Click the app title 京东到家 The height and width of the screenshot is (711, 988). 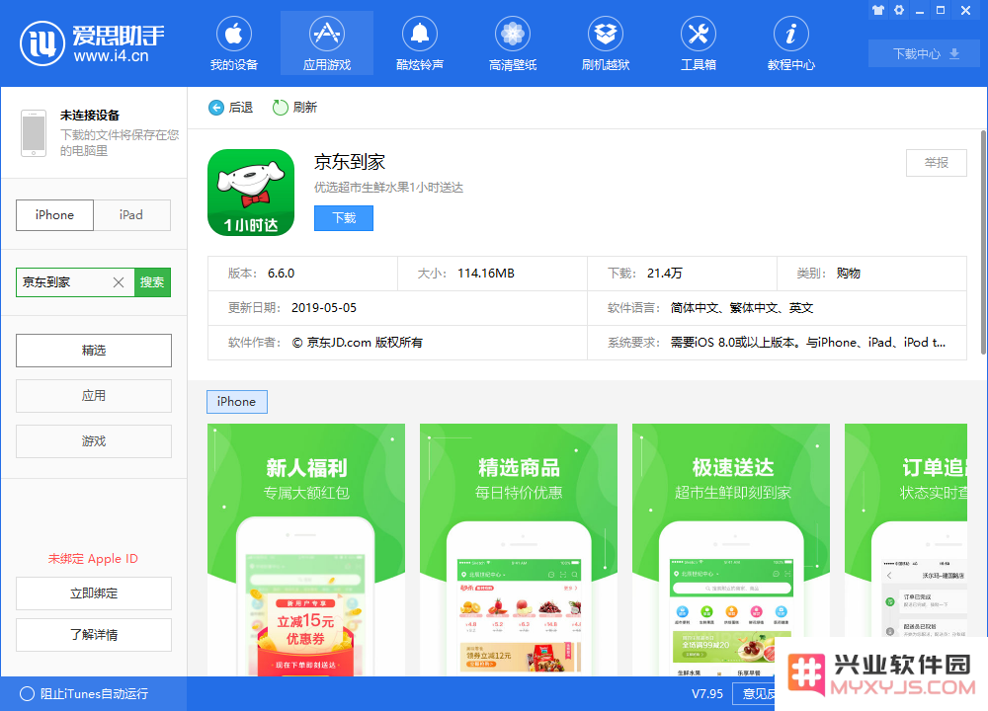[350, 162]
